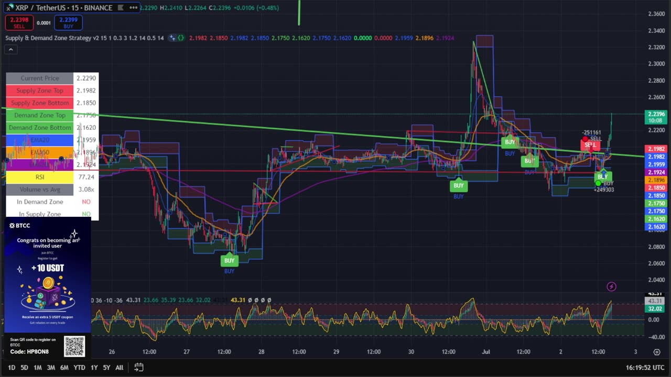Click the Demand Zone Top table row
This screenshot has height=377, width=671.
click(52, 115)
